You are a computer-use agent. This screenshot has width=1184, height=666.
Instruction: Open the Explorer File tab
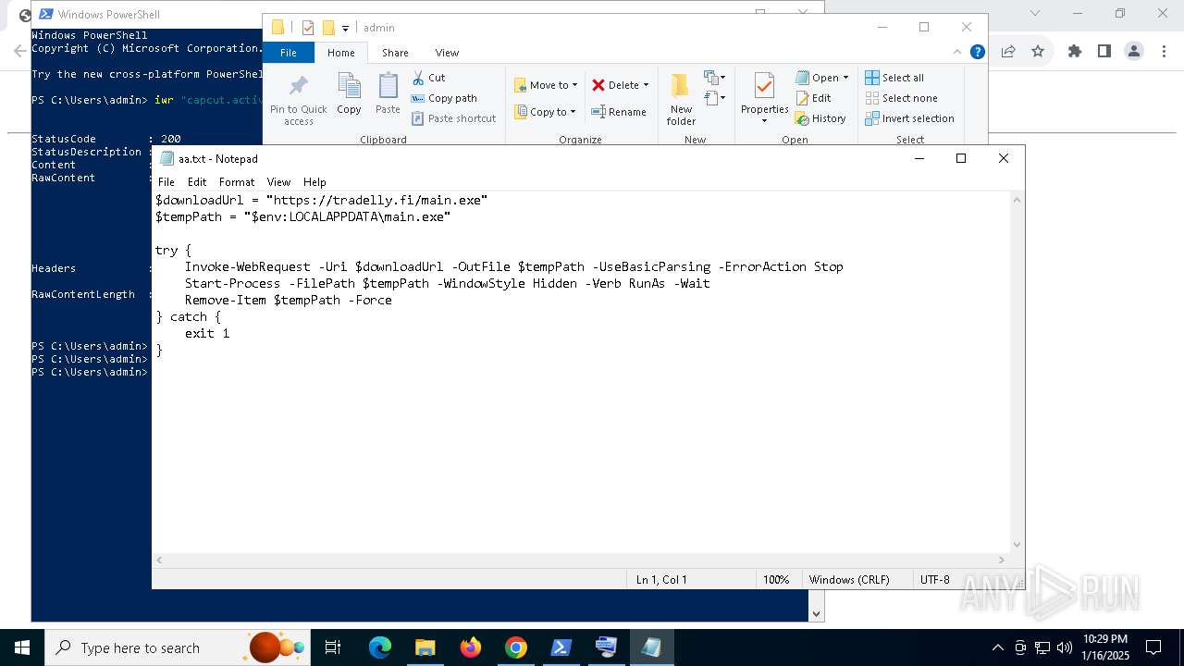coord(289,53)
